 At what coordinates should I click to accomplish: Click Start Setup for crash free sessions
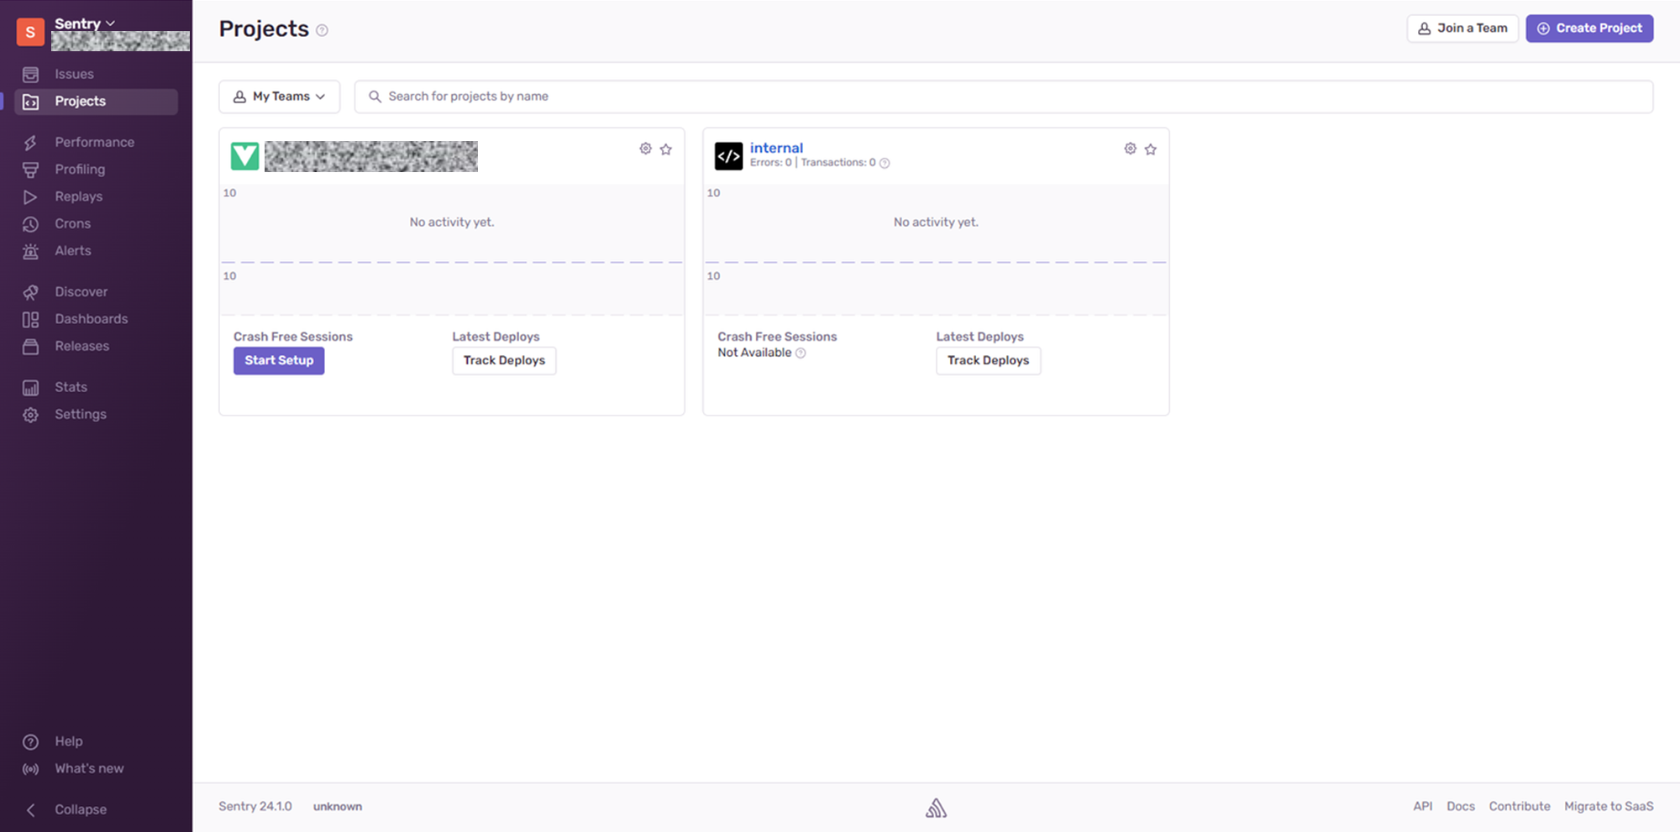(x=279, y=360)
